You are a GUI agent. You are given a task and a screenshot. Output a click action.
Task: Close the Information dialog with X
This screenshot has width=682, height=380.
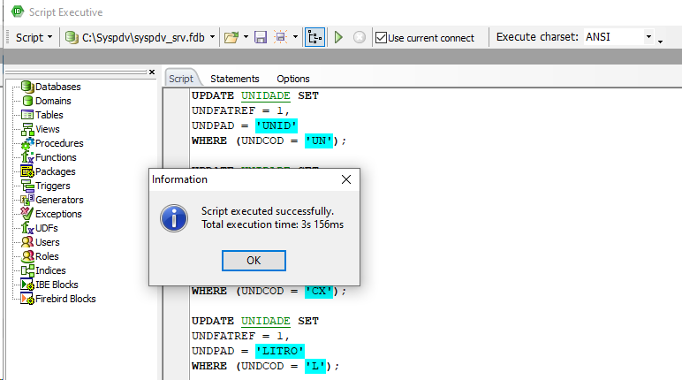[346, 179]
